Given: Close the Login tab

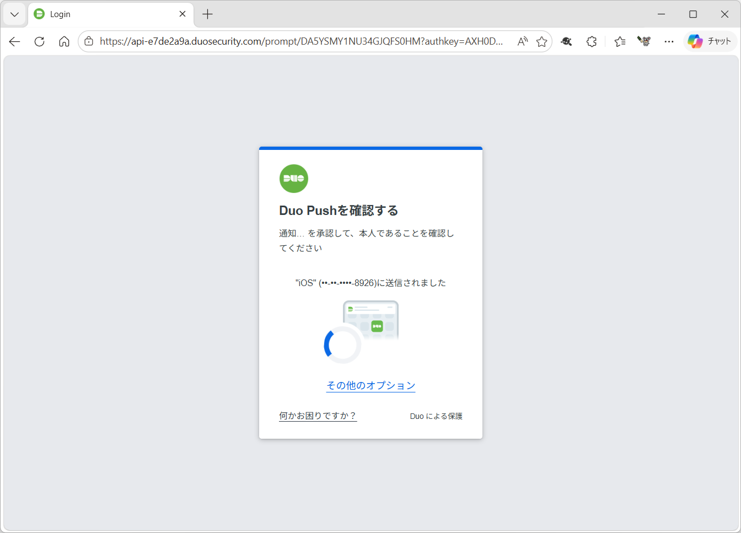Looking at the screenshot, I should [182, 14].
